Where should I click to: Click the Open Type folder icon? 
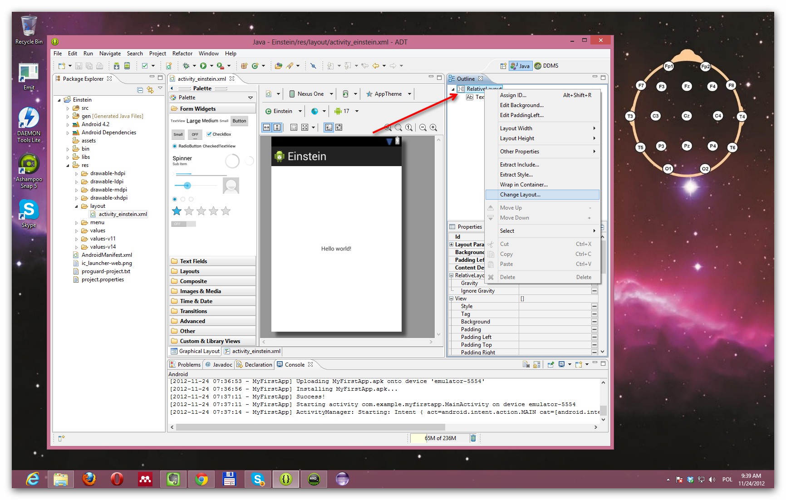pyautogui.click(x=279, y=66)
